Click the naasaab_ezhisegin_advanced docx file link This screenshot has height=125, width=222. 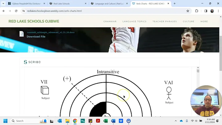(x=51, y=32)
